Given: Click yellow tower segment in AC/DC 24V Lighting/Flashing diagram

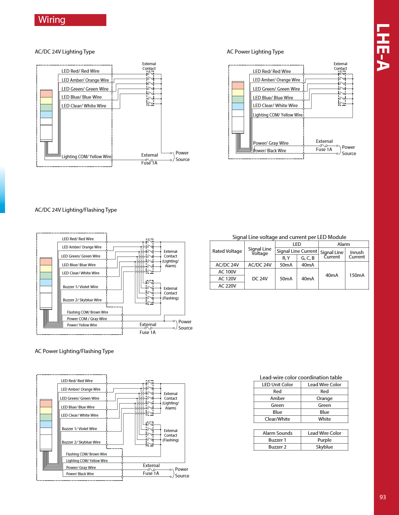Looking at the screenshot, I should 46,268.
